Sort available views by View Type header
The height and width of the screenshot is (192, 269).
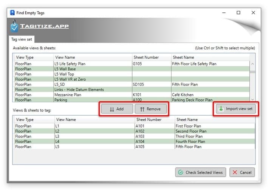point(34,57)
